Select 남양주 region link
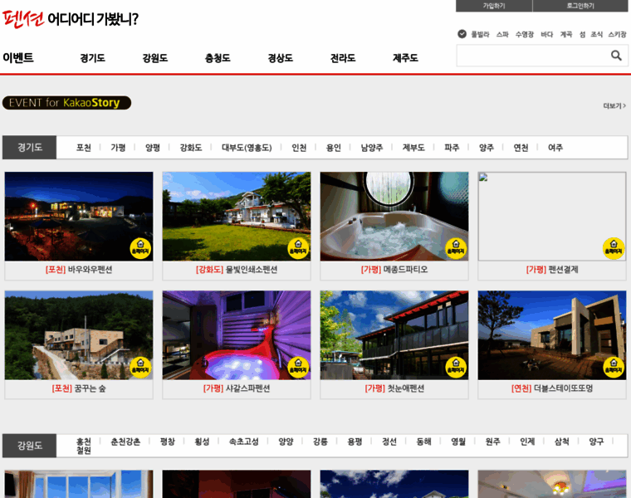Viewport: 631px width, 498px height. point(372,148)
